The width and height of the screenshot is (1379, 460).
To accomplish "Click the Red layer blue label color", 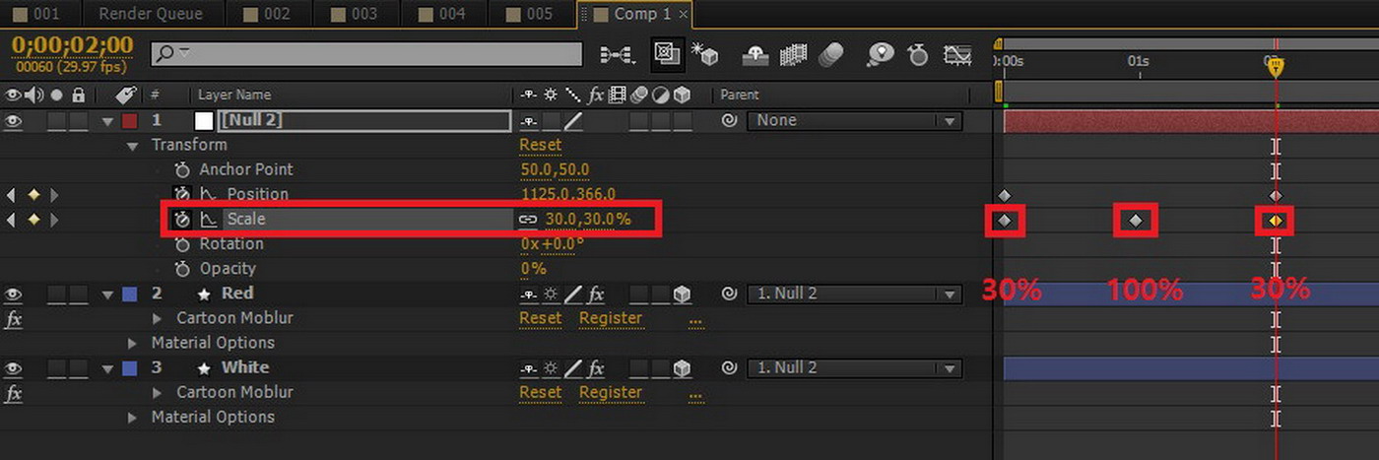I will 129,294.
